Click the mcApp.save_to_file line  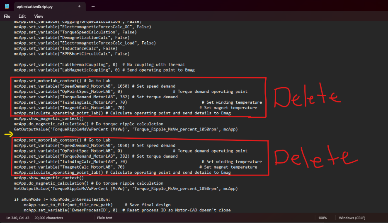75,204
